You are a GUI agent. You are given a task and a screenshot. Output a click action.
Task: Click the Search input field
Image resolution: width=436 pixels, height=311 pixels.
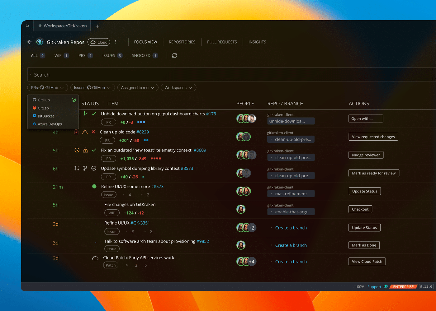tap(231, 75)
